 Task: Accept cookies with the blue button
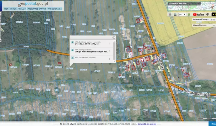pyautogui.click(x=212, y=124)
